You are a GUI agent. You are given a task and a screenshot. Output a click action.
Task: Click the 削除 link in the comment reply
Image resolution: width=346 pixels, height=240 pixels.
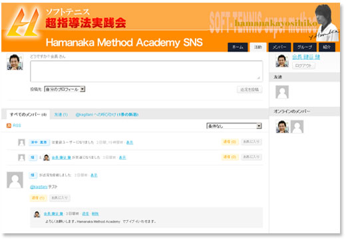click(x=95, y=214)
